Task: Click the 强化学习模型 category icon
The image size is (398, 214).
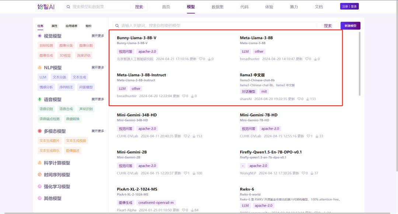Action: tap(39, 186)
